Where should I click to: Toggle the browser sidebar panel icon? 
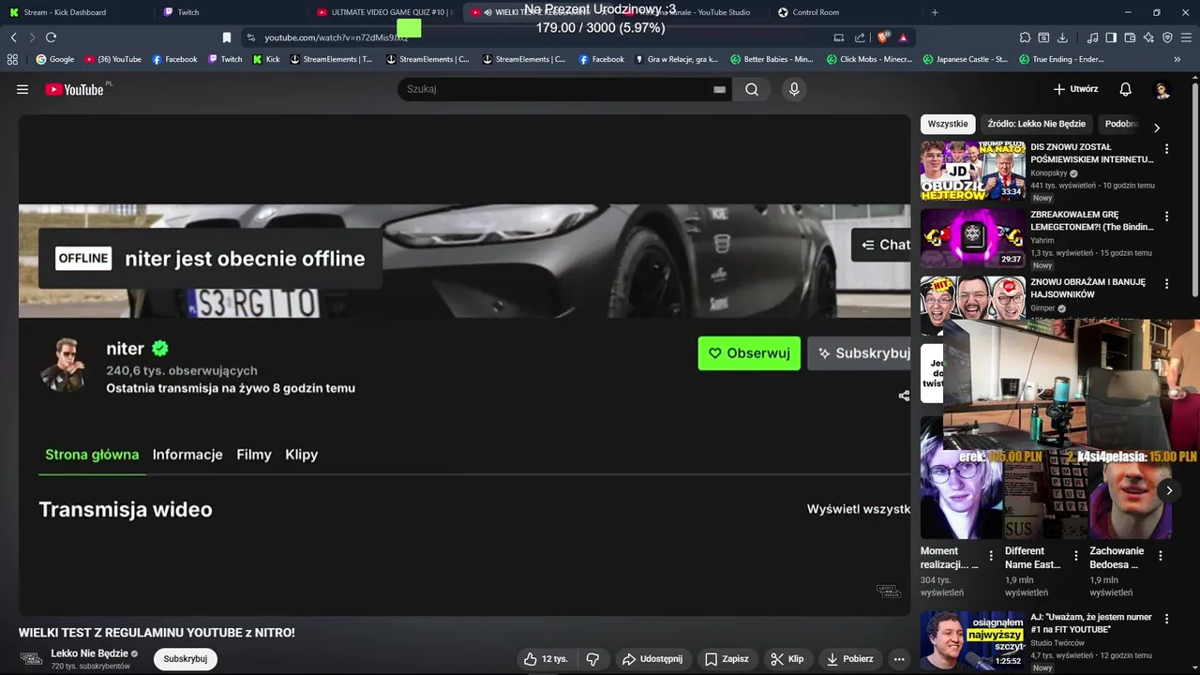click(1111, 37)
